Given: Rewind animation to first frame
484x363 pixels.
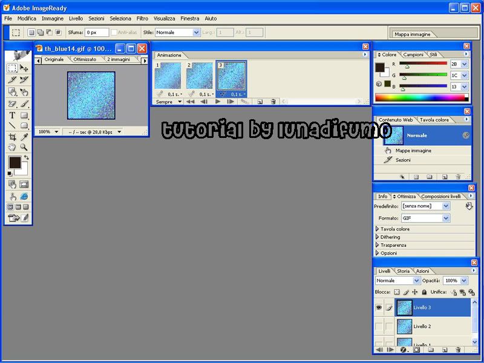Looking at the screenshot, I should coord(190,101).
